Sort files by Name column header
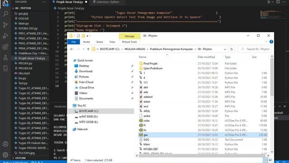289x163 pixels. tap(143, 57)
